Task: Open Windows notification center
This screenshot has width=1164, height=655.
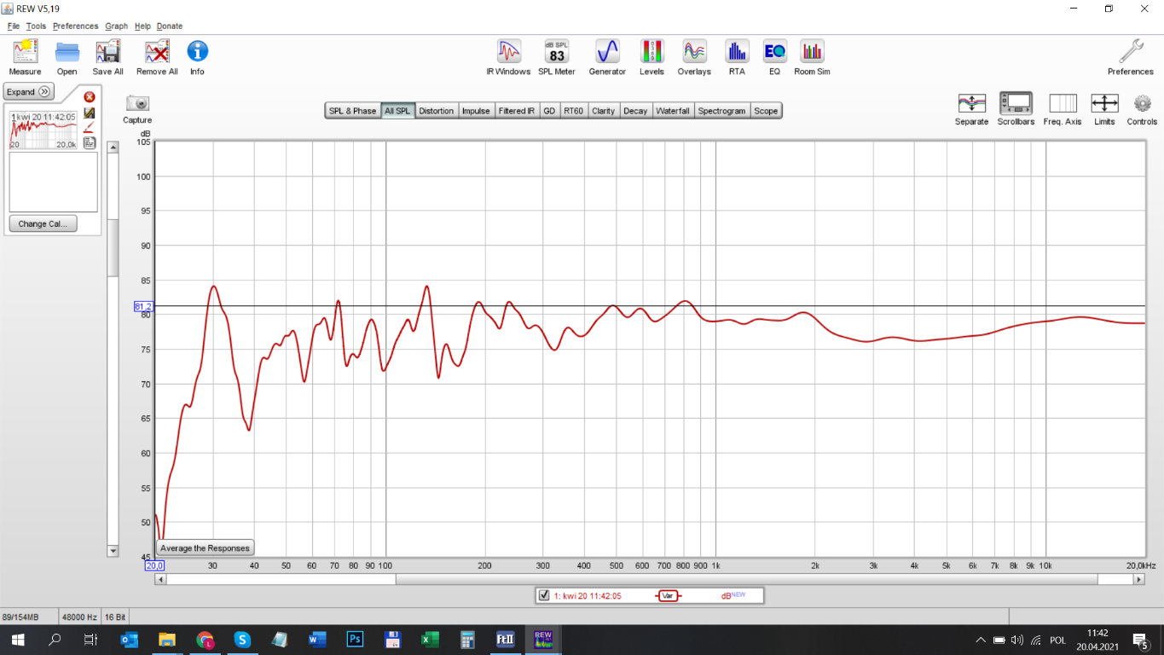Action: (x=1141, y=640)
